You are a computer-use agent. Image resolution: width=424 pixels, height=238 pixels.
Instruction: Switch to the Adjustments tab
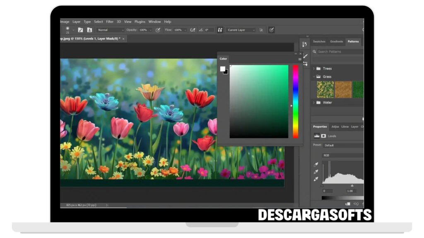point(335,126)
